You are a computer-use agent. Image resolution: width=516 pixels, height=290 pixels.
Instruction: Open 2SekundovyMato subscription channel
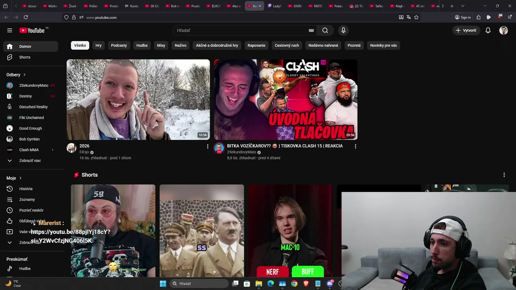[31, 85]
